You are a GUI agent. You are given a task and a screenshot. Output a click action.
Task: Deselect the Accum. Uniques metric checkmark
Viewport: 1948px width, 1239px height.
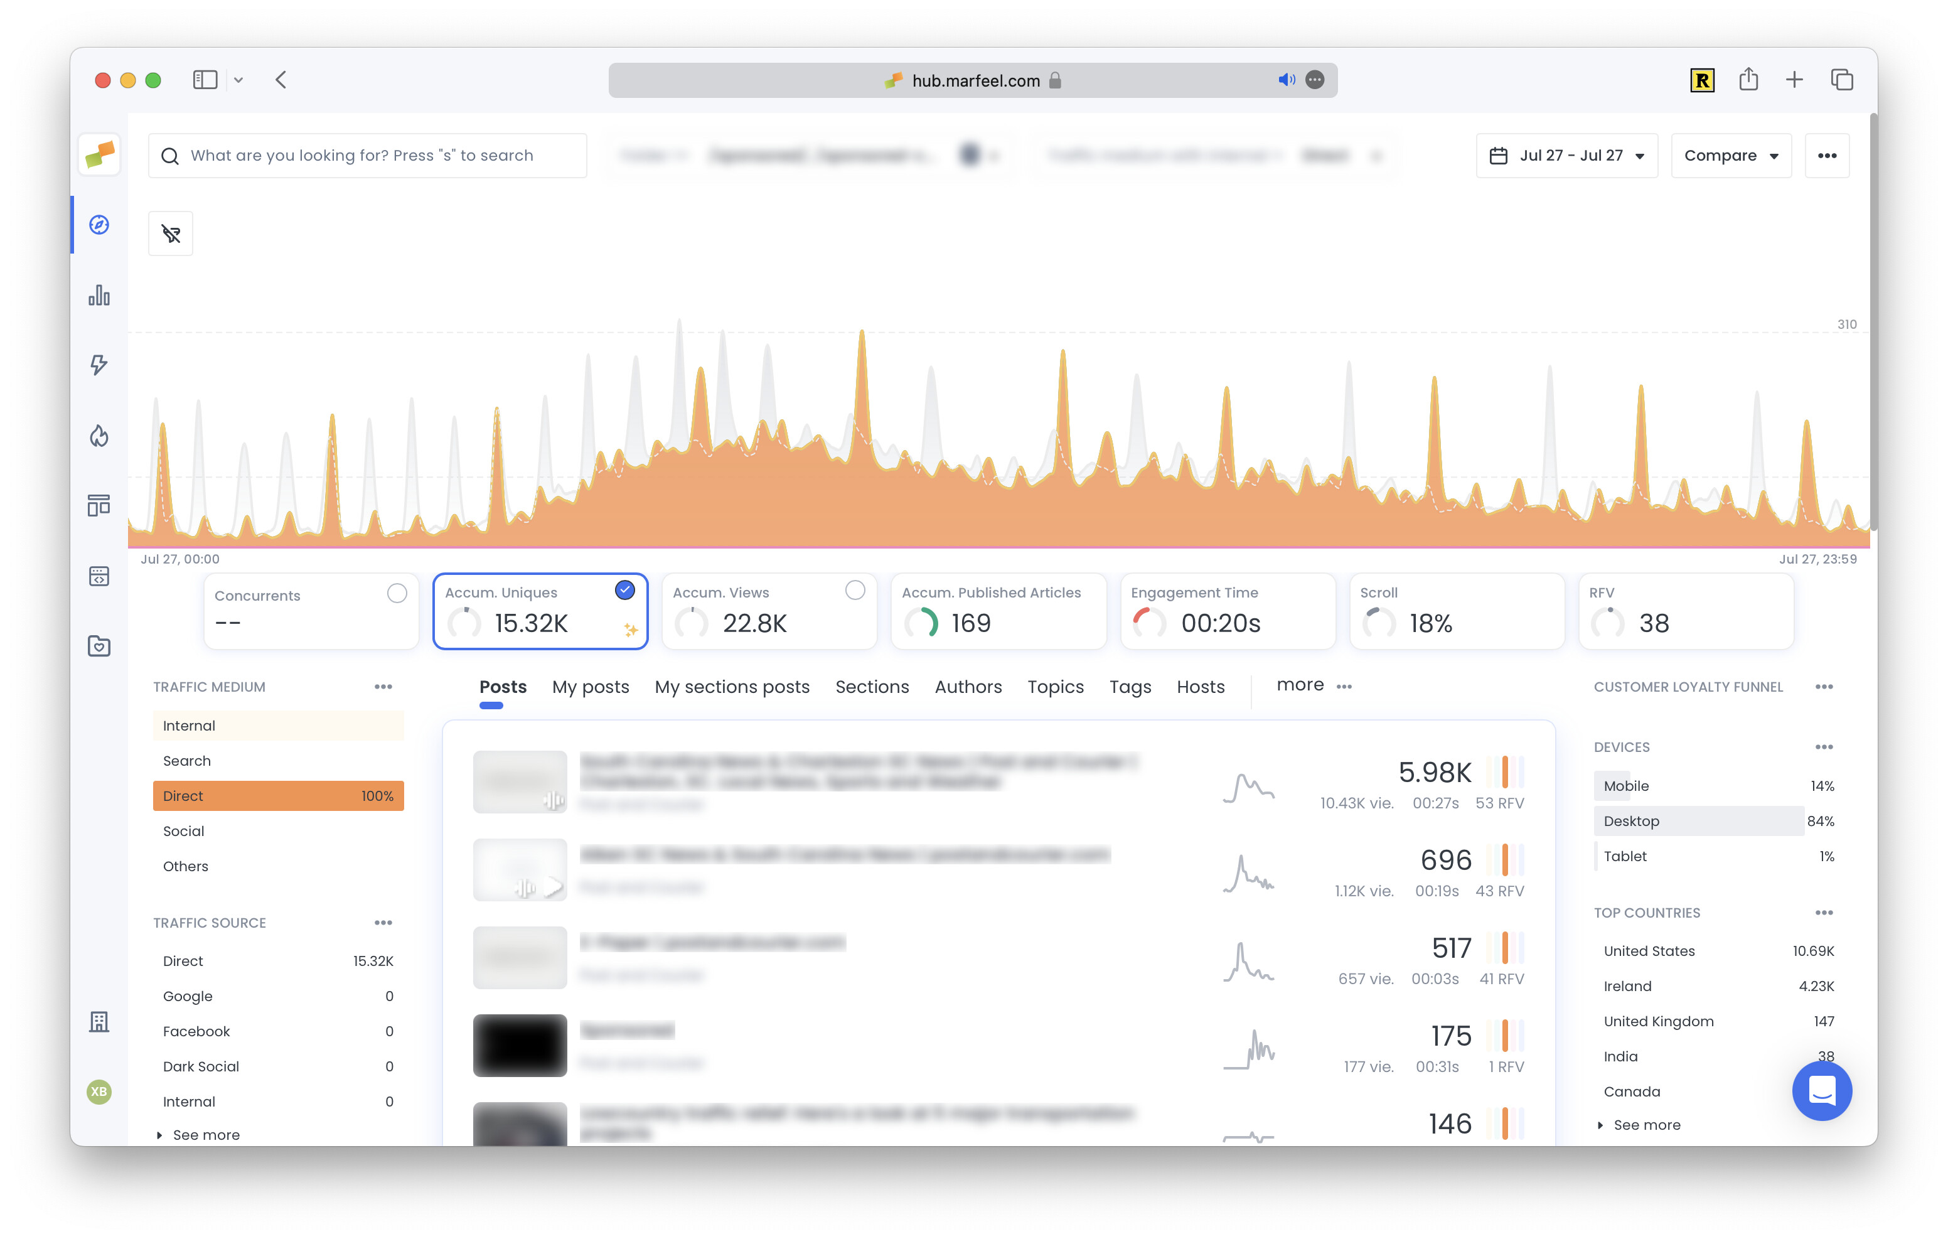coord(624,591)
